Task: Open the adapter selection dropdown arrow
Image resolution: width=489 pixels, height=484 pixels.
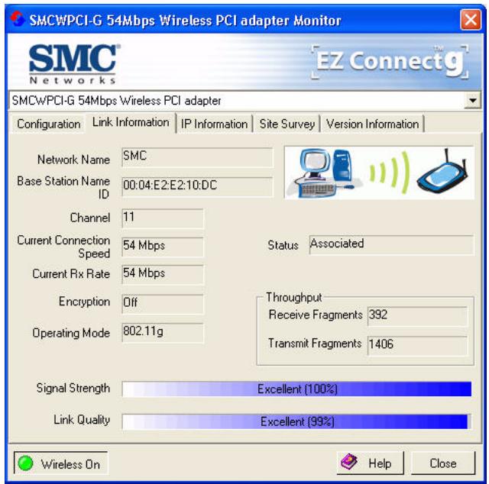Action: click(472, 101)
